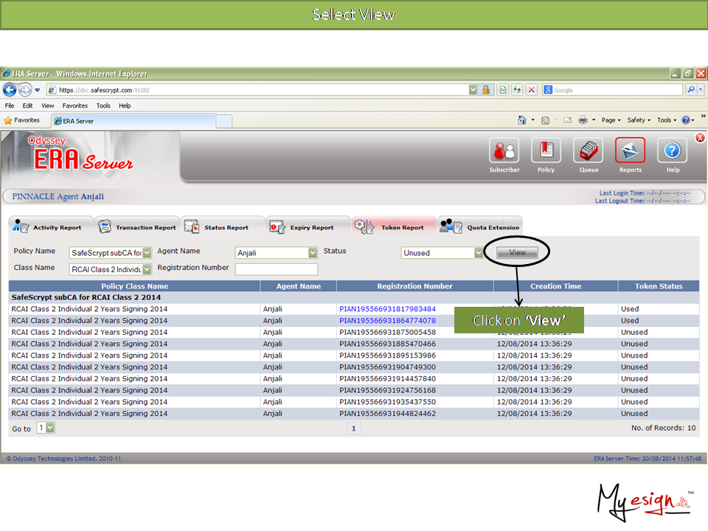Click the Policy icon in header
Viewport: 708px width, 531px height.
(546, 150)
